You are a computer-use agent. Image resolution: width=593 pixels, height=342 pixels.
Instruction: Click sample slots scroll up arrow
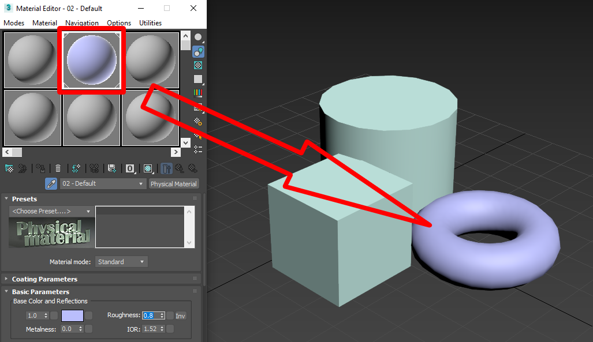(x=185, y=36)
